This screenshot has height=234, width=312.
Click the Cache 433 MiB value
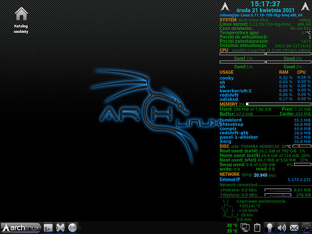click(302, 114)
